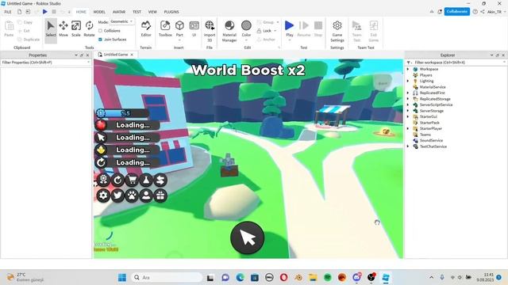Open the Akin_TR account dropdown
This screenshot has width=508, height=285.
pyautogui.click(x=496, y=12)
